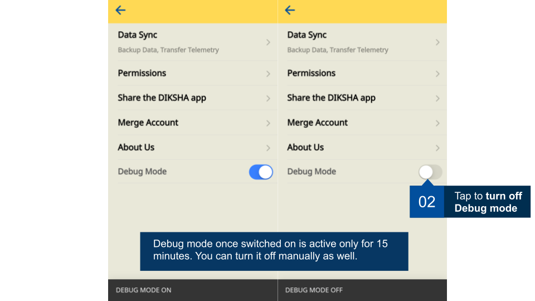The height and width of the screenshot is (301, 535).
Task: Click the Share the DIKSHA app chevron on the left
Action: 268,99
